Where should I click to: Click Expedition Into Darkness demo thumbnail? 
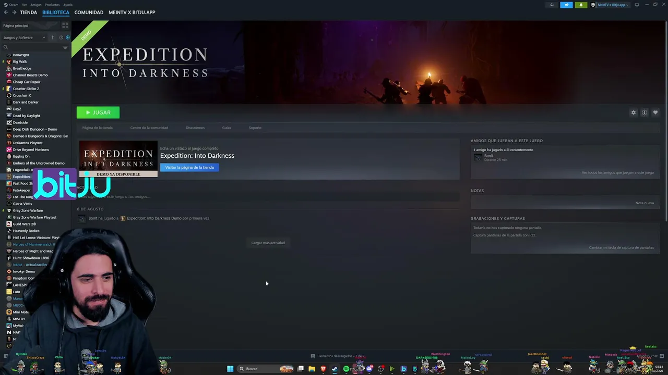(x=118, y=159)
